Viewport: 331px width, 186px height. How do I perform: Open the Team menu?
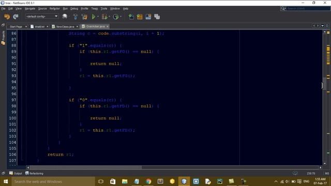[94, 9]
